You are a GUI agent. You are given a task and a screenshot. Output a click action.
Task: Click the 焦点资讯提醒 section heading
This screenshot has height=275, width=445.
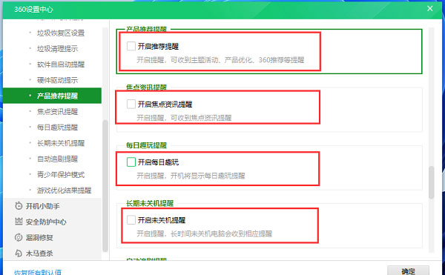tap(146, 87)
